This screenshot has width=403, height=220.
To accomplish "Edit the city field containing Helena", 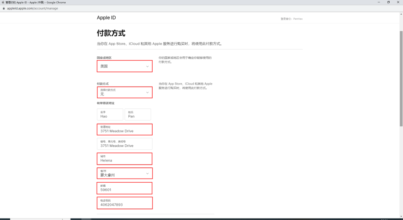I will click(x=125, y=158).
